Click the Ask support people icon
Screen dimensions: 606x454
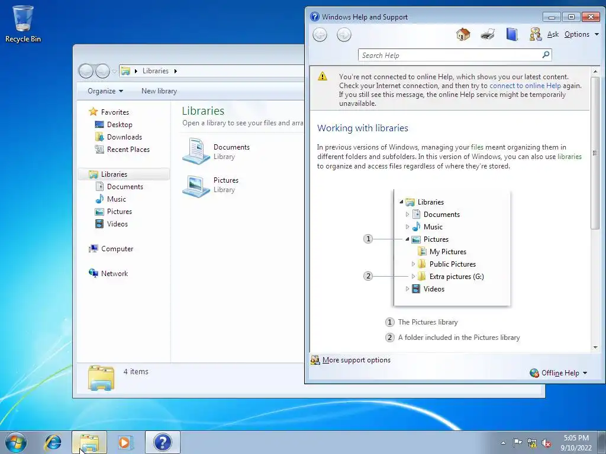pos(535,34)
